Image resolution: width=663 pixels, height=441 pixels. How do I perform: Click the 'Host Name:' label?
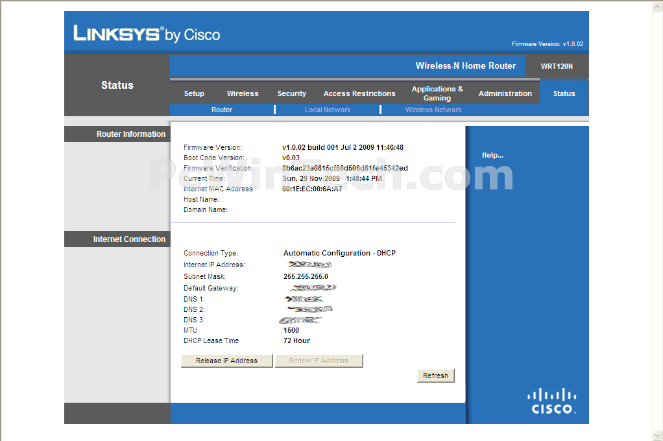click(201, 199)
